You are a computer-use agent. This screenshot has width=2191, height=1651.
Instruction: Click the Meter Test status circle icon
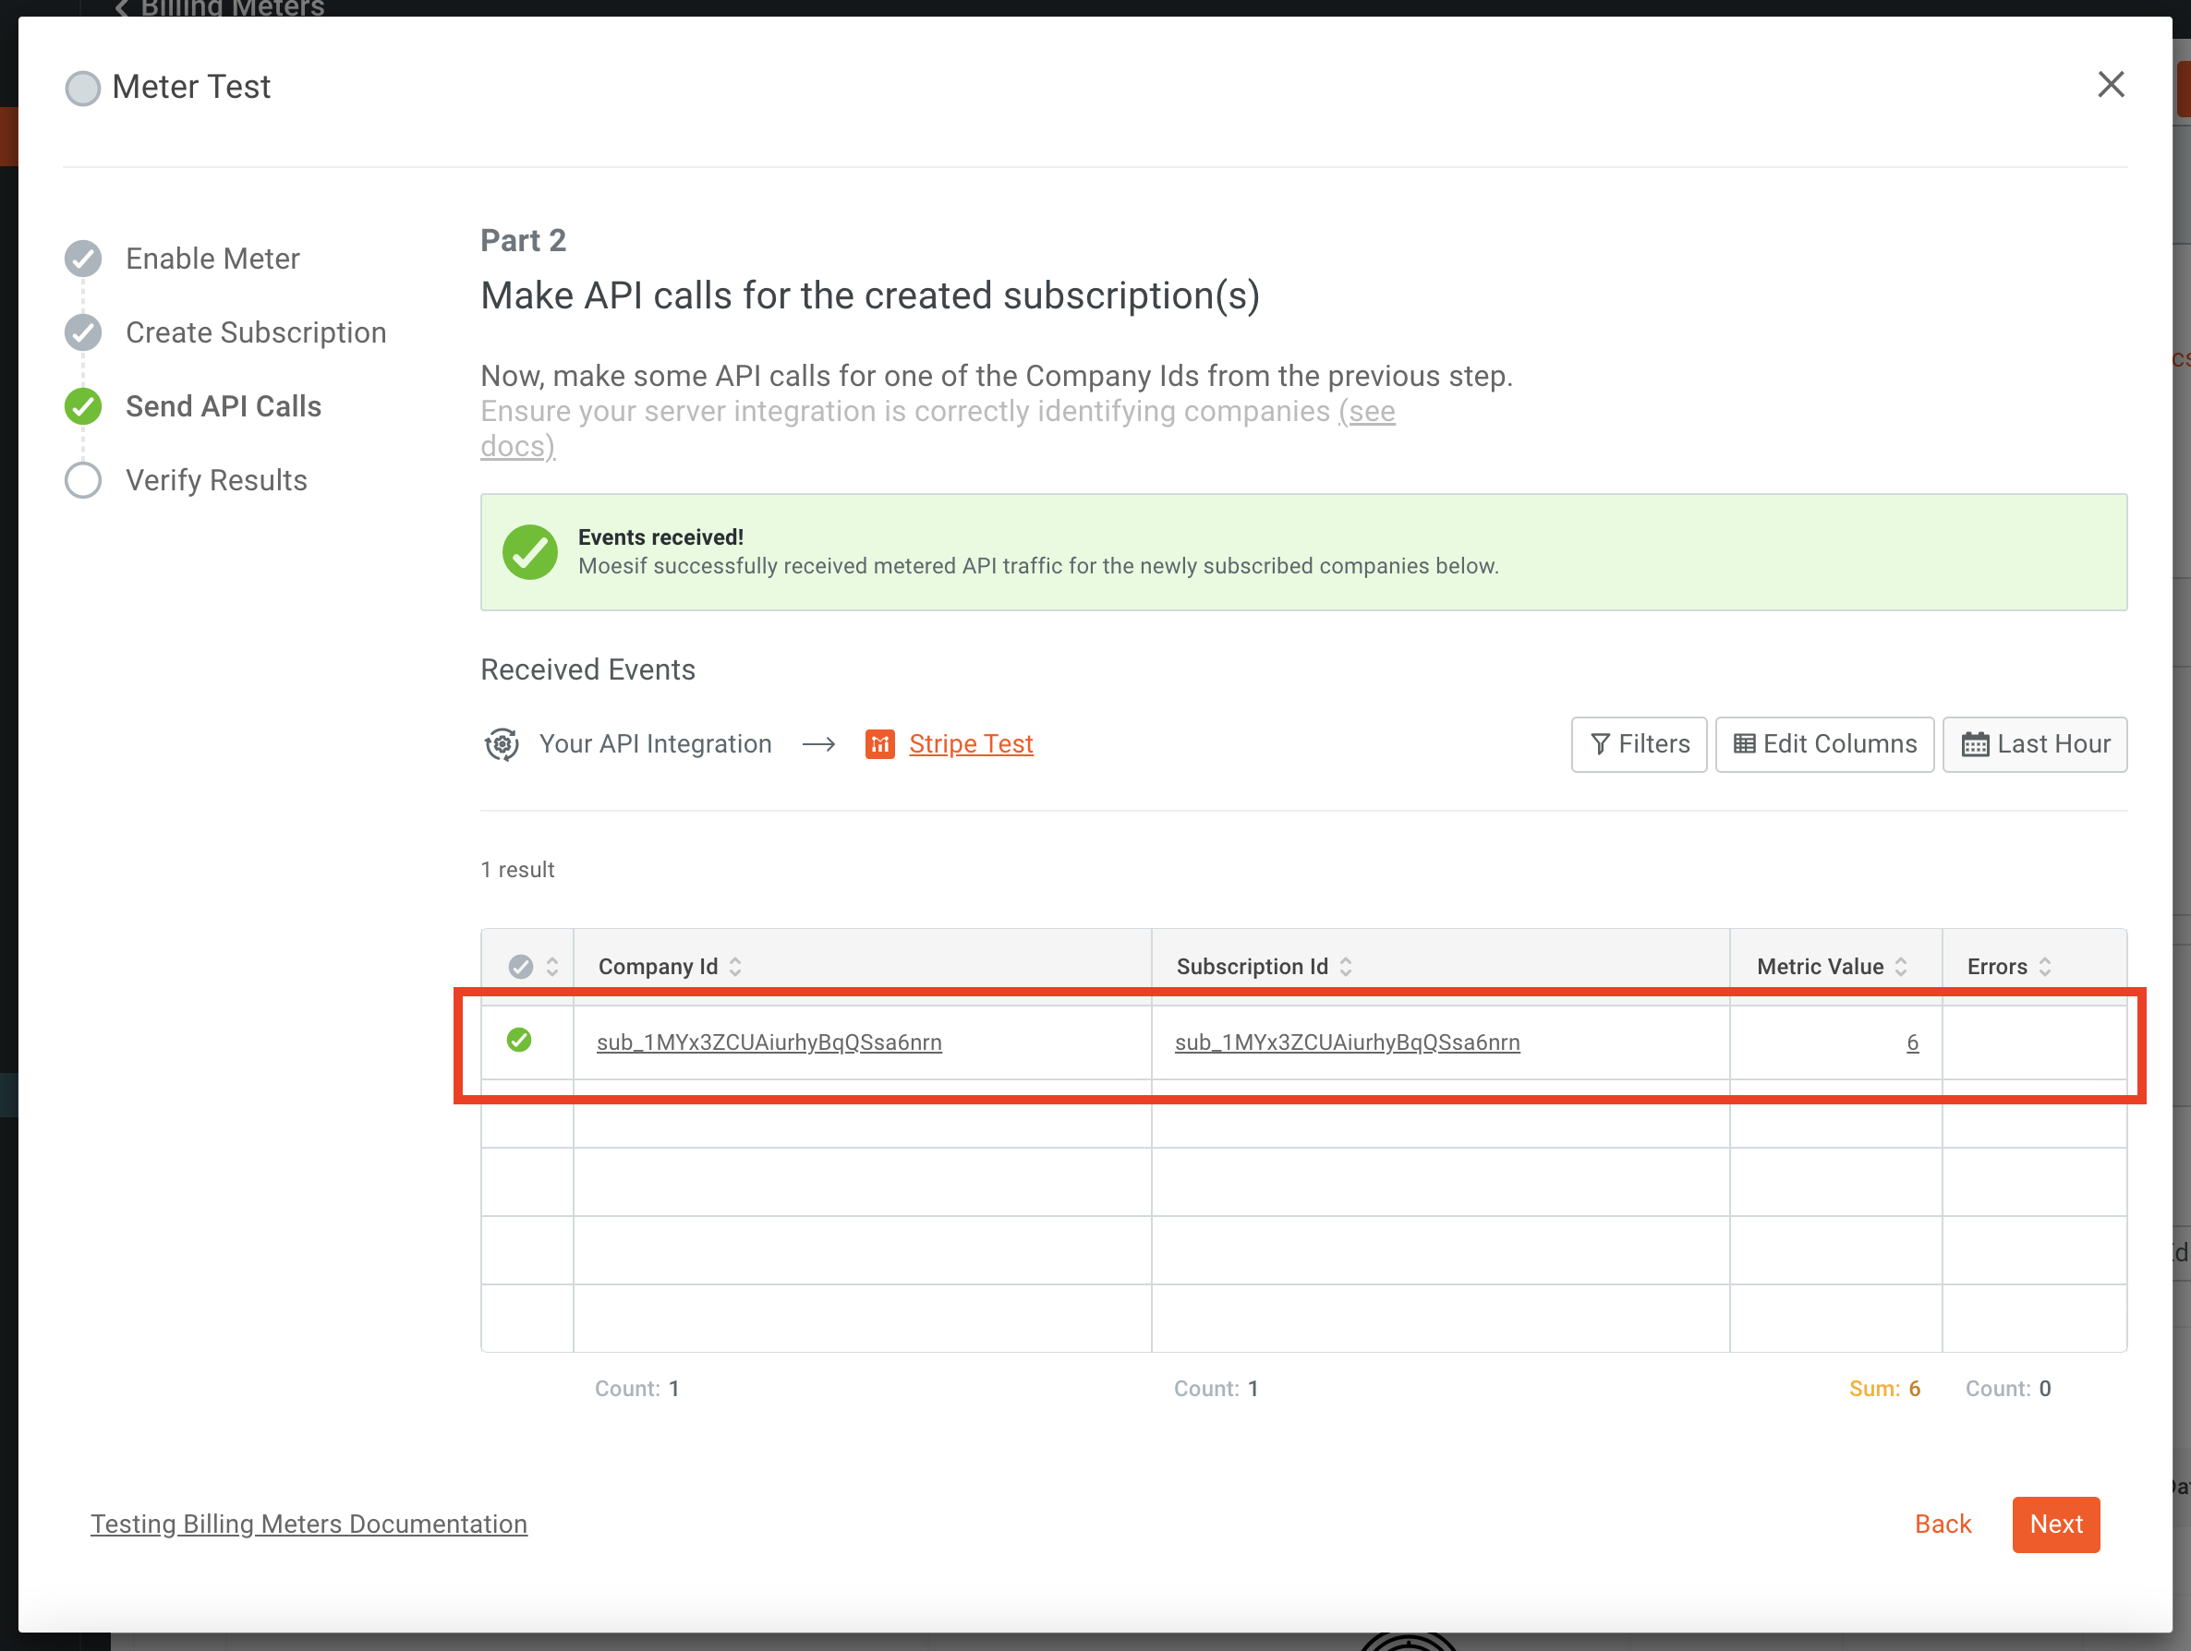(x=83, y=88)
